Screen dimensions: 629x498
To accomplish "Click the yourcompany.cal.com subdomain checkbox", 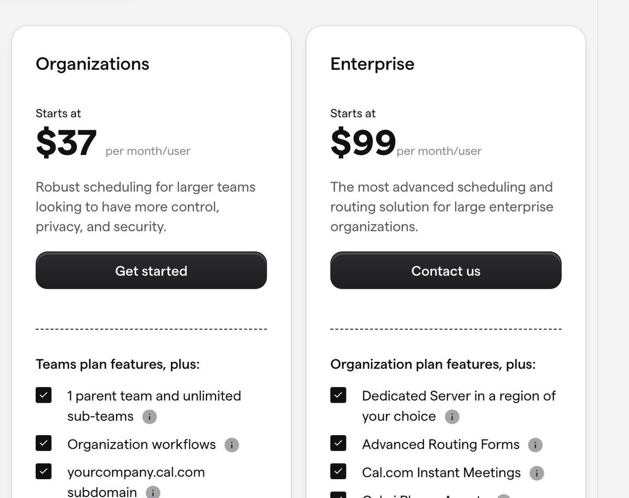I will tap(44, 472).
